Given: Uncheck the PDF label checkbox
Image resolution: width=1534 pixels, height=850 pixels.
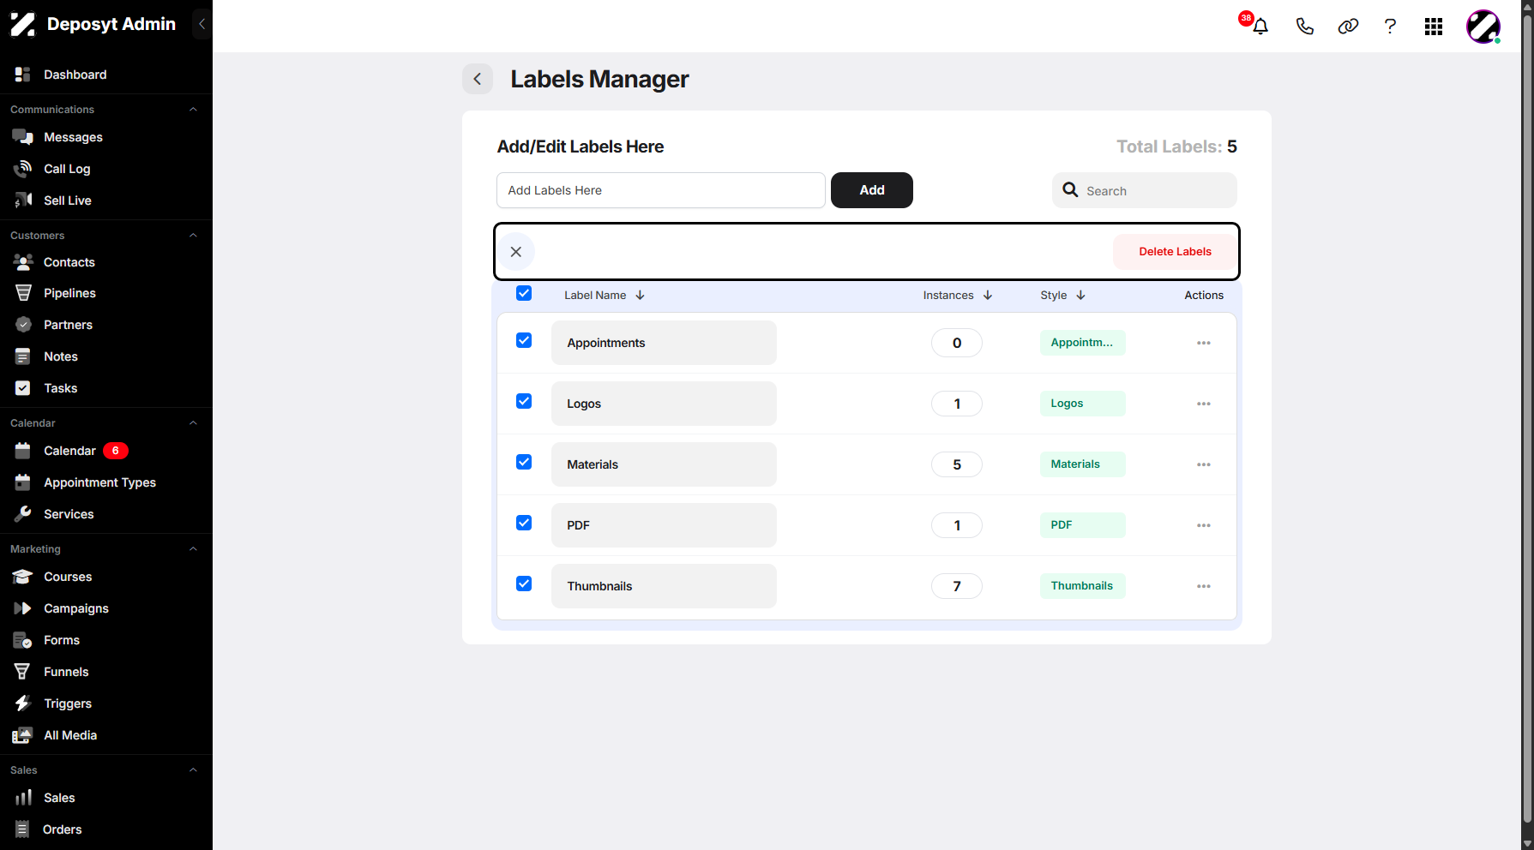Looking at the screenshot, I should point(524,524).
